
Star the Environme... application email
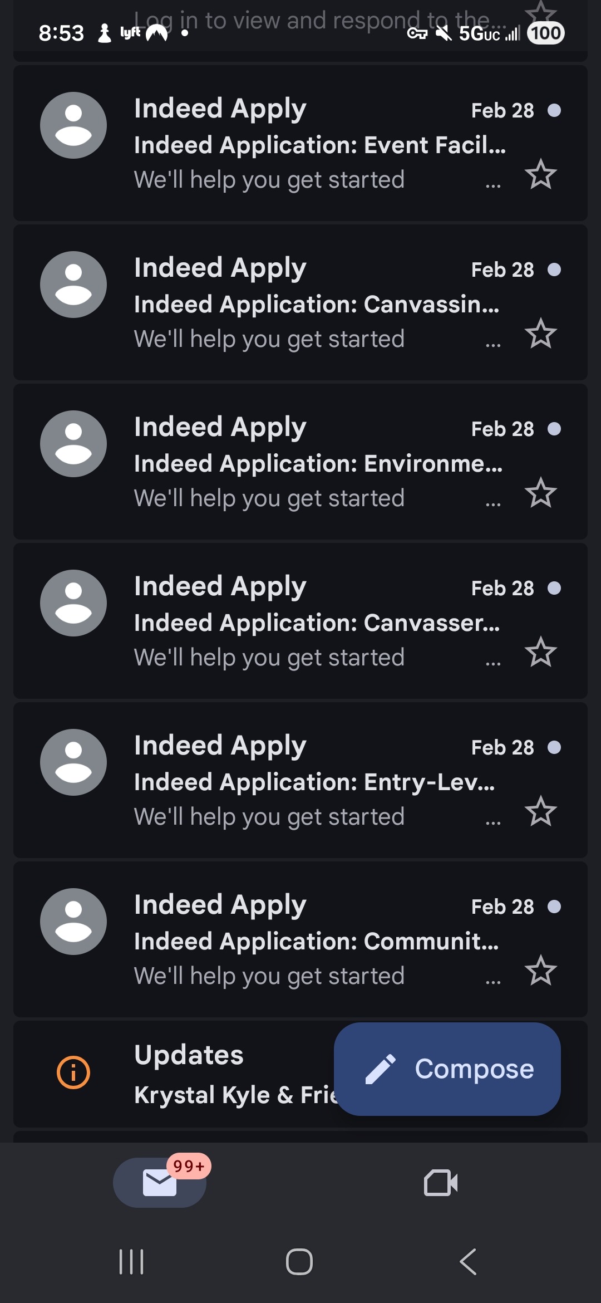pos(540,493)
